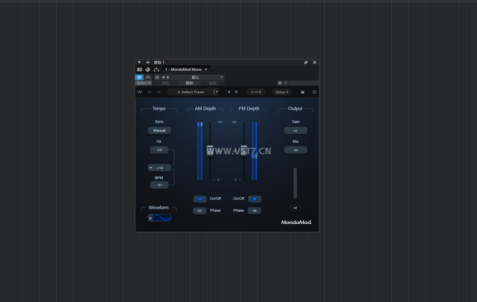Click the A: Default Preset field
The image size is (477, 302).
click(191, 92)
